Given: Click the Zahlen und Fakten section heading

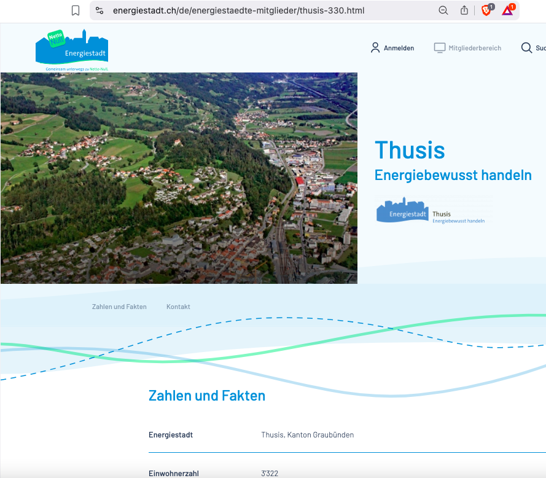Looking at the screenshot, I should click(x=207, y=396).
